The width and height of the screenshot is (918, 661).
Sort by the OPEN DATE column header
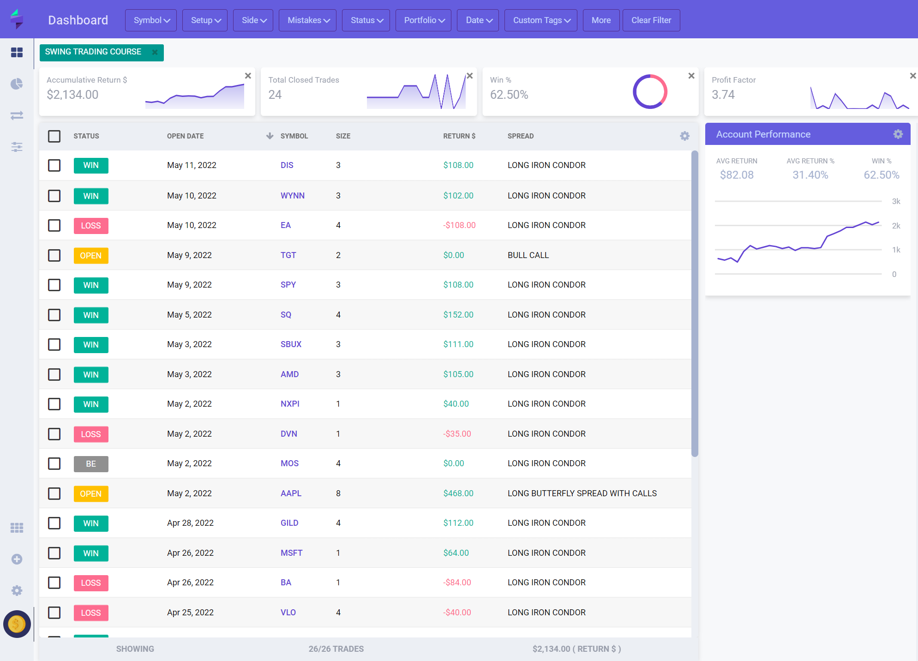[186, 136]
